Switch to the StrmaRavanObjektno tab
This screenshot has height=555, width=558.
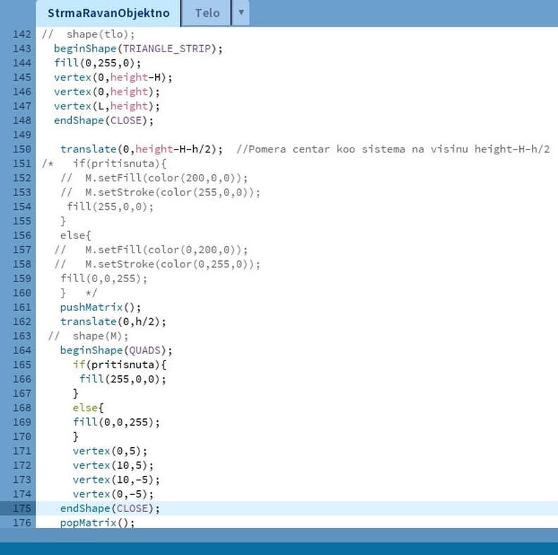108,13
